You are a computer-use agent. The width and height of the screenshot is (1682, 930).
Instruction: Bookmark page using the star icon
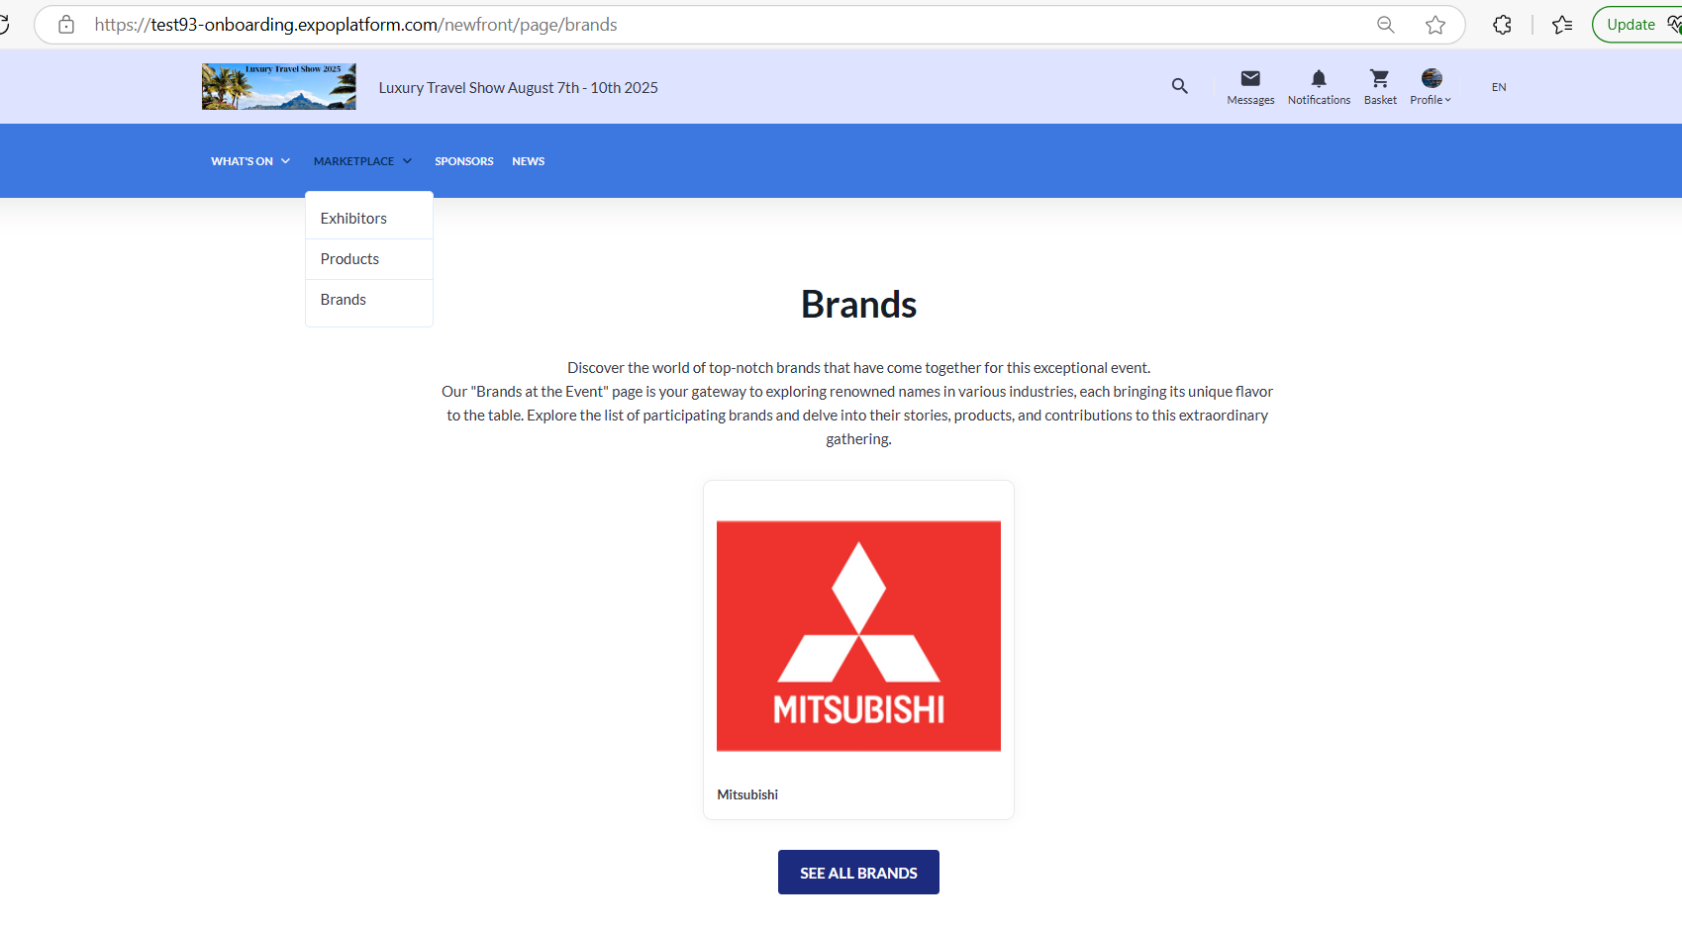pyautogui.click(x=1435, y=25)
